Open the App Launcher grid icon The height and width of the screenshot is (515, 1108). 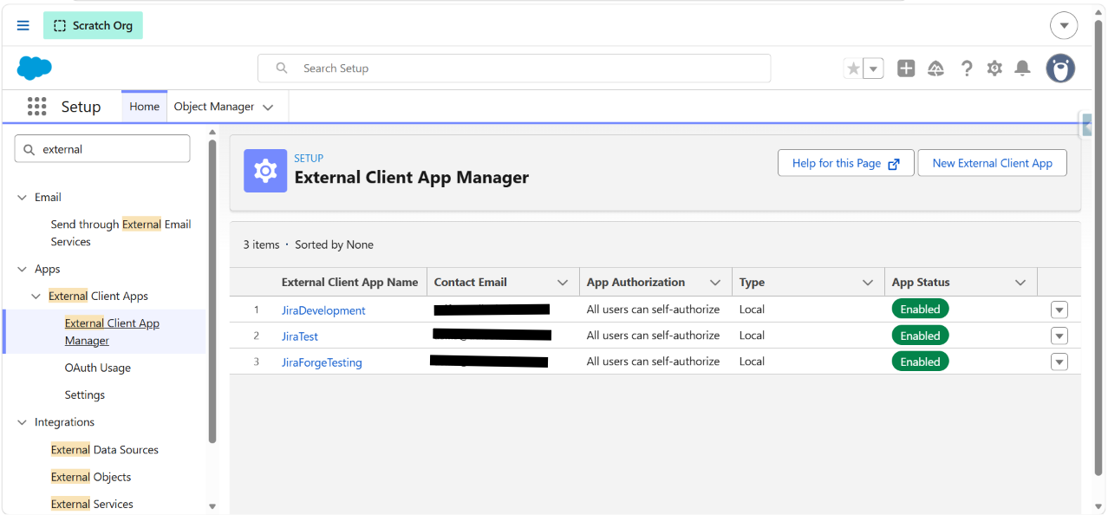(36, 107)
